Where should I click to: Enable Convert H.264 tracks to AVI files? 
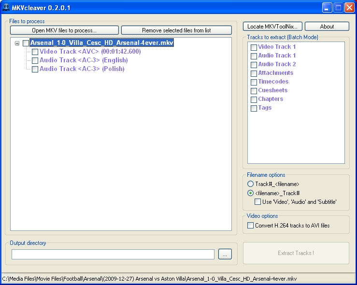pyautogui.click(x=250, y=226)
